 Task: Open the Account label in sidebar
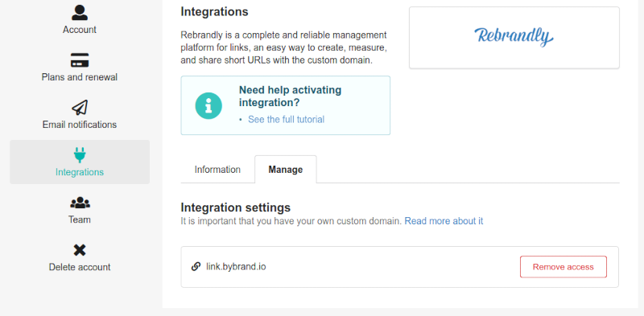pos(80,30)
